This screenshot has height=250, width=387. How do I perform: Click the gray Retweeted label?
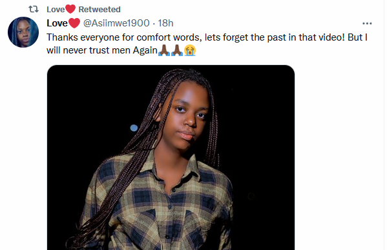coord(99,10)
